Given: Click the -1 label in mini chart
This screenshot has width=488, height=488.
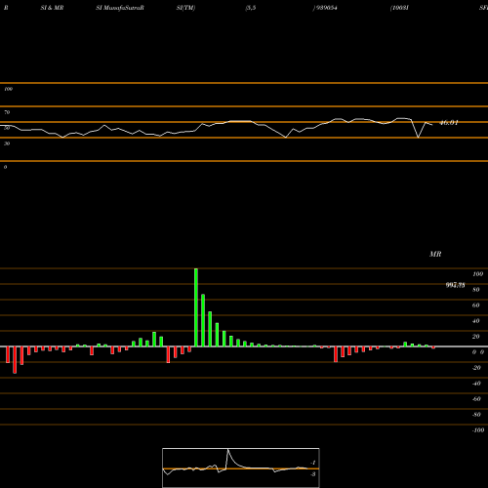Looking at the screenshot, I should pos(313,463).
